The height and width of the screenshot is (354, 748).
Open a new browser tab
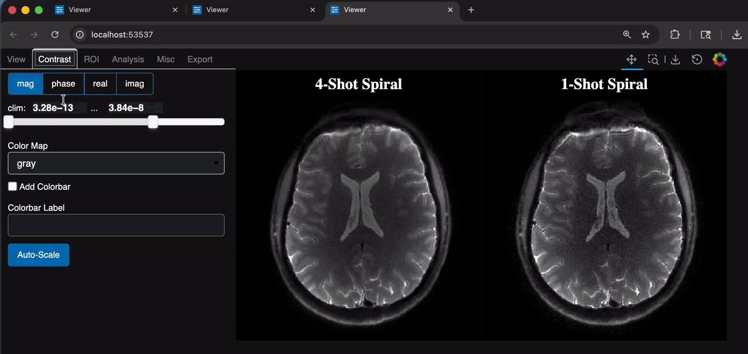pos(471,10)
